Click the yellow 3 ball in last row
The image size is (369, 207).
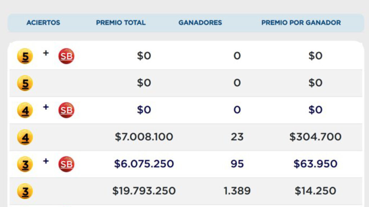click(25, 191)
